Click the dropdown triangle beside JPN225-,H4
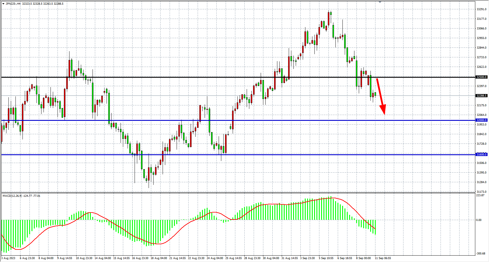 [3, 4]
